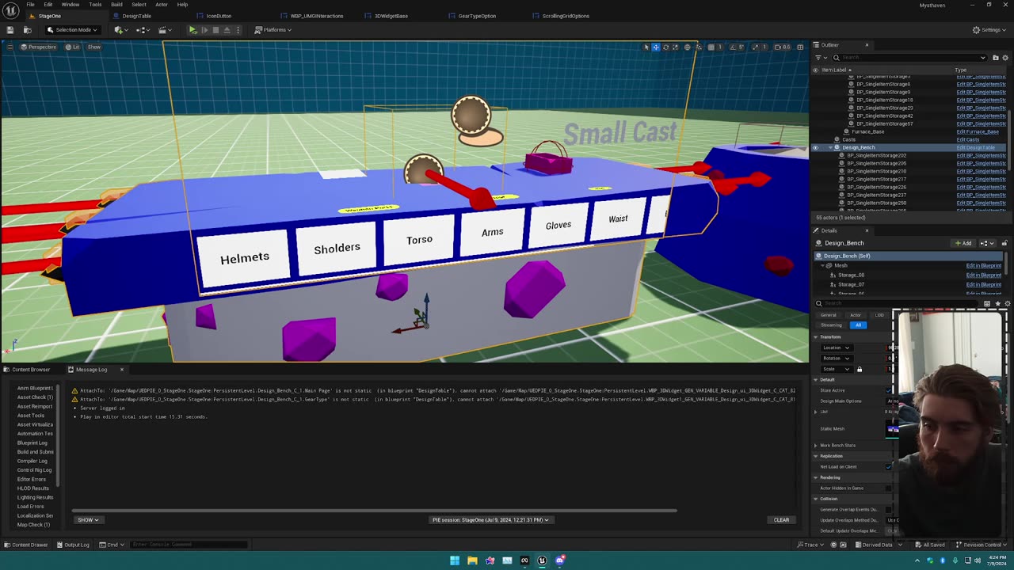The width and height of the screenshot is (1014, 570).
Task: Select Furnace_Base in the Outliner
Action: coord(867,131)
